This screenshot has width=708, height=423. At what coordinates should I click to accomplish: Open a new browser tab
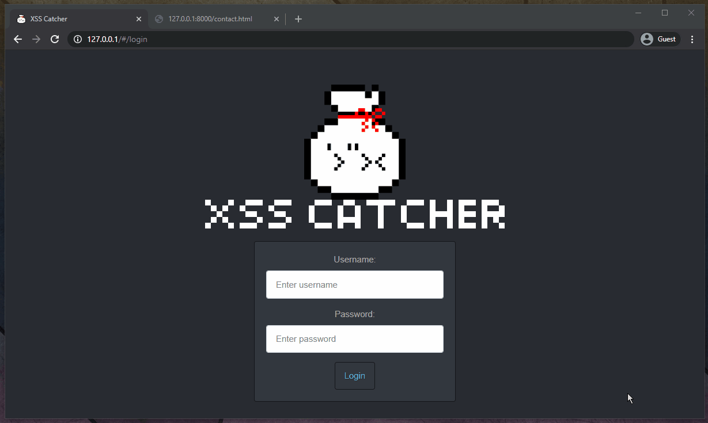(298, 19)
